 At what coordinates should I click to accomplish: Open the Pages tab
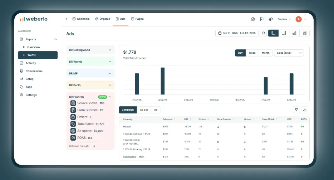pos(137,19)
